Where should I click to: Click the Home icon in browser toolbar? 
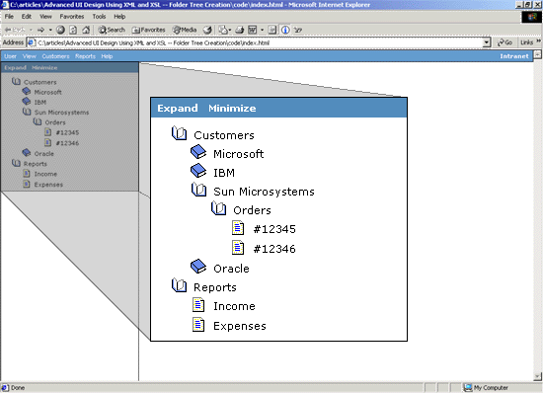pos(86,30)
